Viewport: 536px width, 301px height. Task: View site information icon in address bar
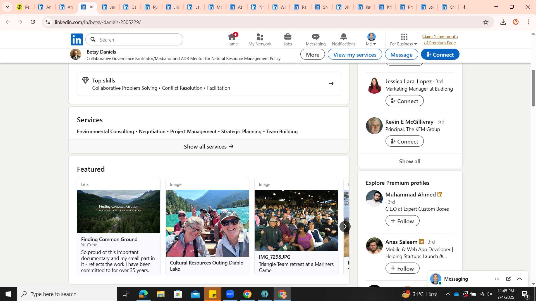(x=48, y=22)
